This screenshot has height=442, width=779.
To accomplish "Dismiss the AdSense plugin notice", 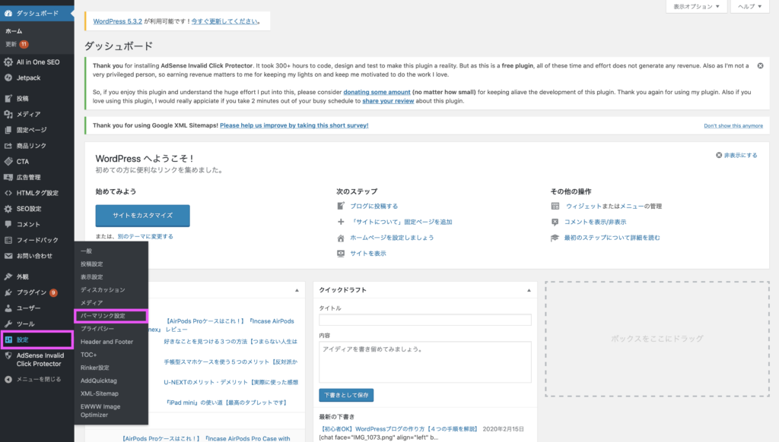I will [x=760, y=65].
